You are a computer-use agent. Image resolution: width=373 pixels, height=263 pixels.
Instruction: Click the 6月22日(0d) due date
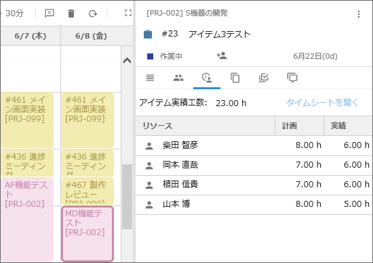pos(315,56)
